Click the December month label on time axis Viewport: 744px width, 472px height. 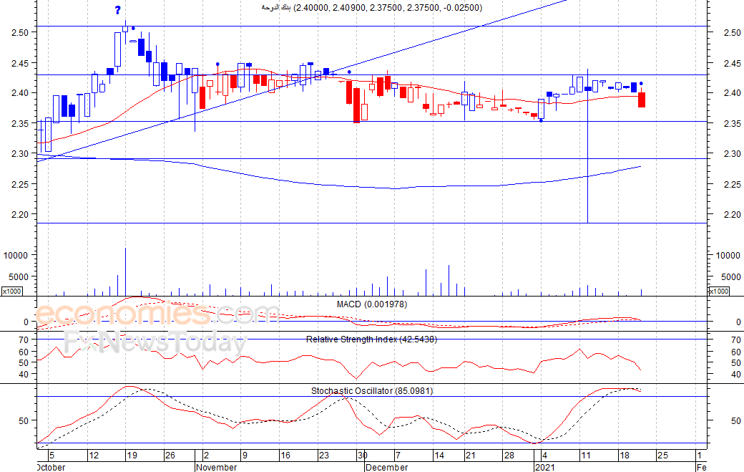(x=387, y=467)
